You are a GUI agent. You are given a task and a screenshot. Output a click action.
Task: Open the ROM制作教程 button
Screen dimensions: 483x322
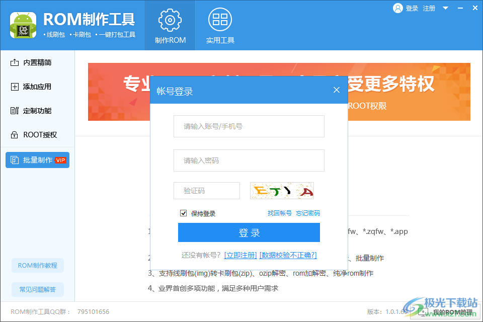pos(38,265)
